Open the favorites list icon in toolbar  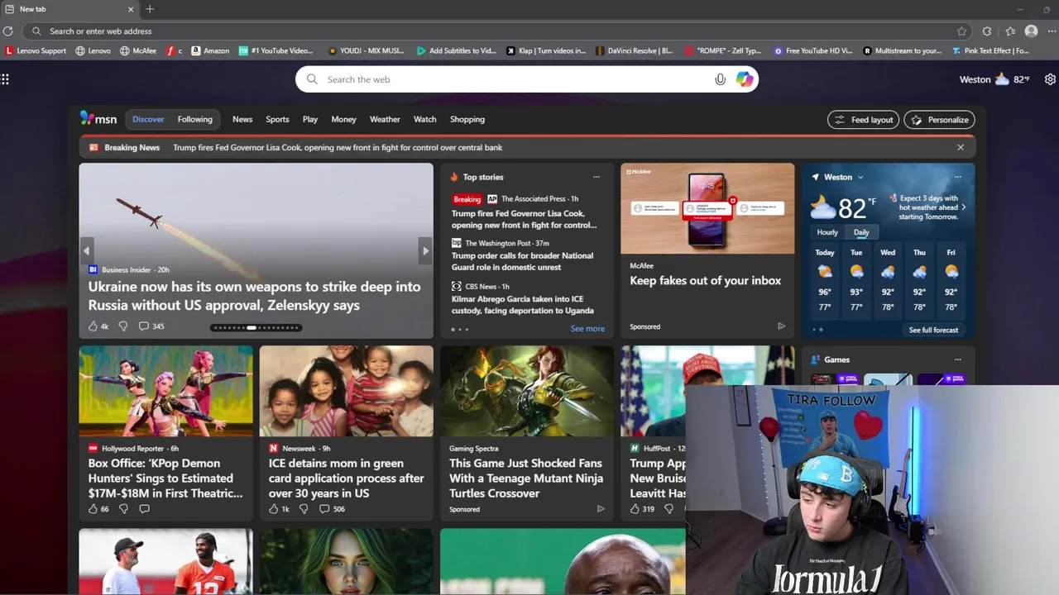click(1010, 31)
